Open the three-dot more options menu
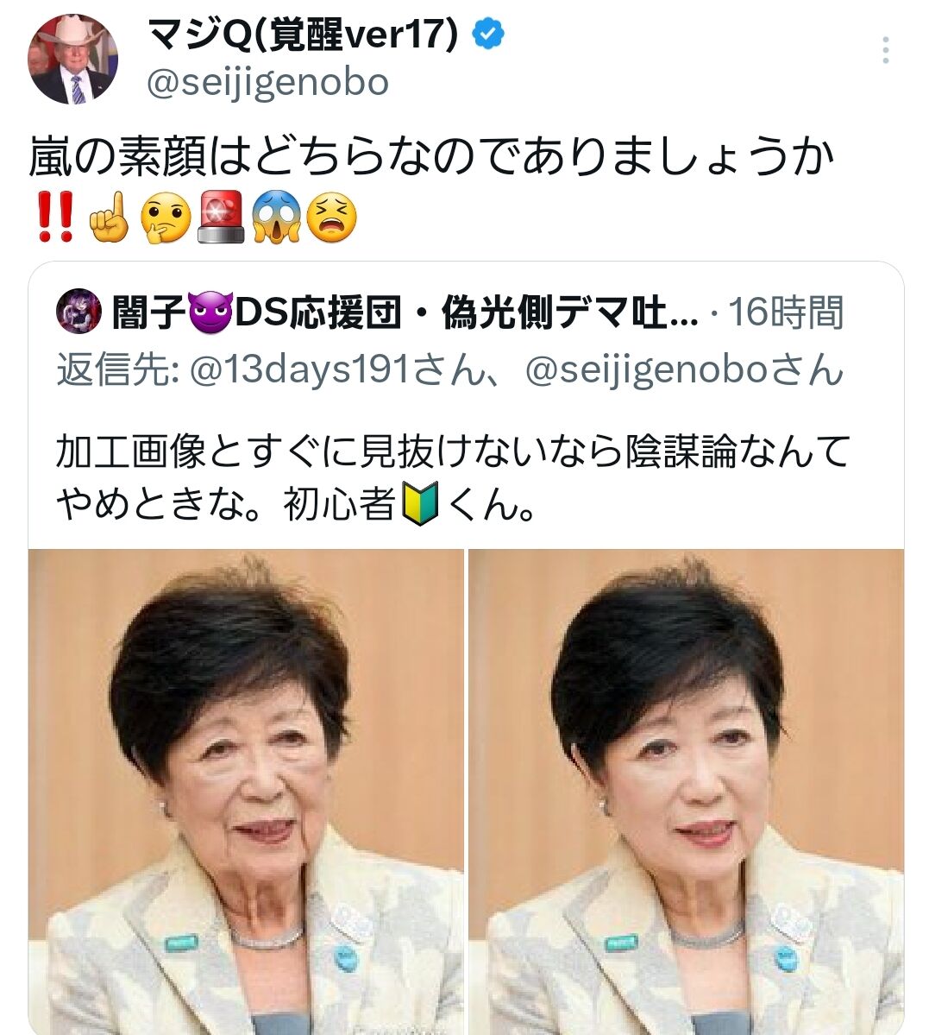 pyautogui.click(x=886, y=50)
